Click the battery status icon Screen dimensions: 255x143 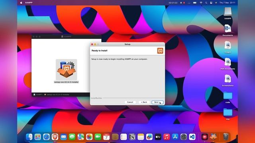195,3
